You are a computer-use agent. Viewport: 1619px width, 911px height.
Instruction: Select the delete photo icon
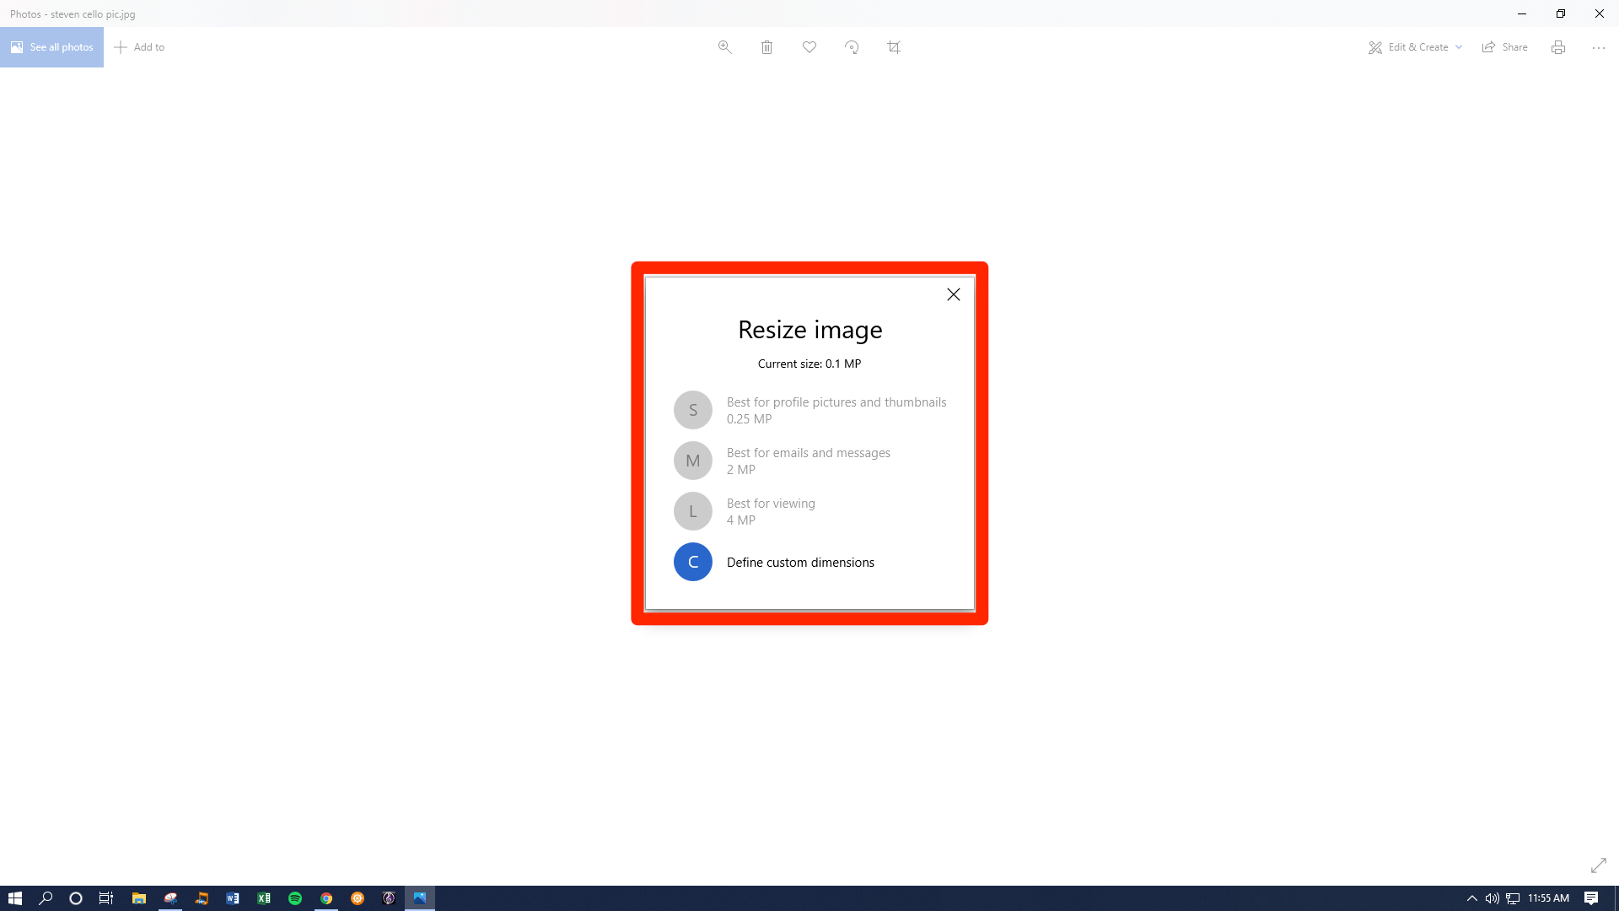tap(767, 46)
